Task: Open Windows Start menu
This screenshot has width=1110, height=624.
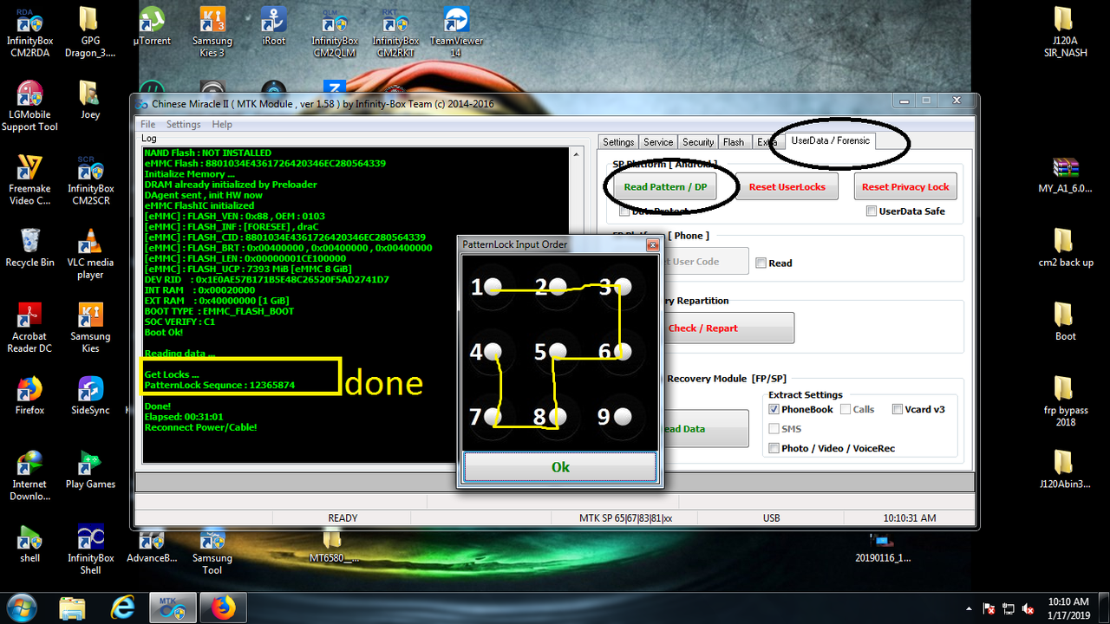Action: pos(21,607)
